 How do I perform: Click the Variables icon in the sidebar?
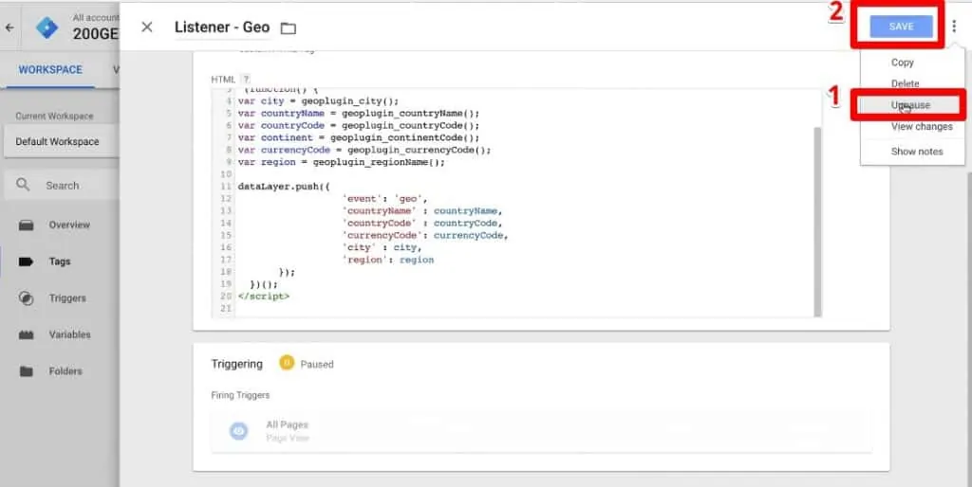point(26,334)
